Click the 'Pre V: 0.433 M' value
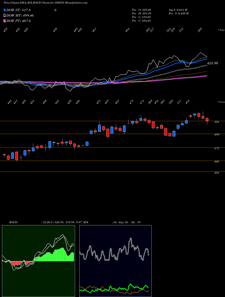This screenshot has width=225, height=297. (178, 13)
